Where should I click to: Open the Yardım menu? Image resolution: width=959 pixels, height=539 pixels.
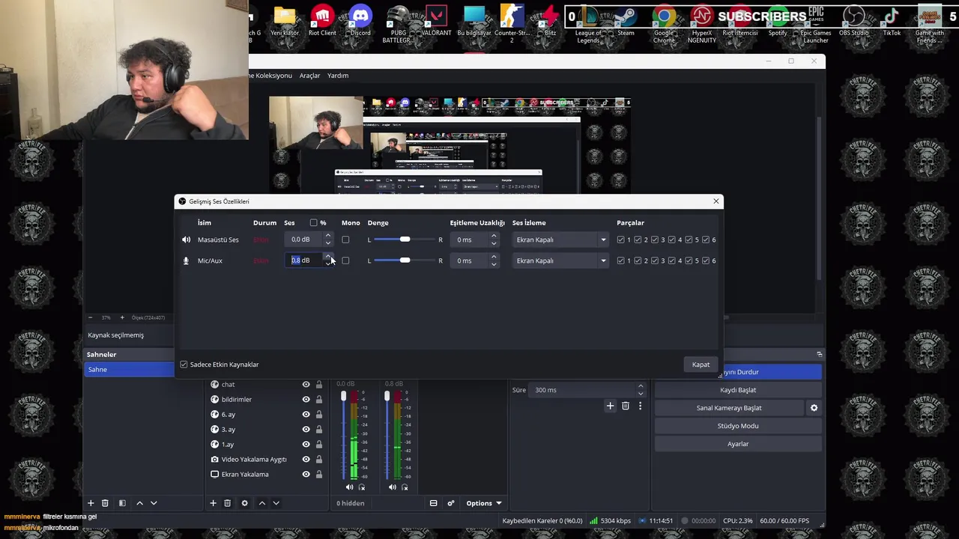click(x=338, y=76)
